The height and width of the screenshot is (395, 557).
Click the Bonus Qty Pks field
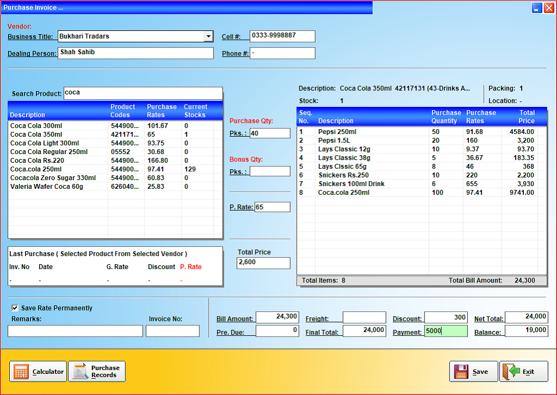[270, 171]
